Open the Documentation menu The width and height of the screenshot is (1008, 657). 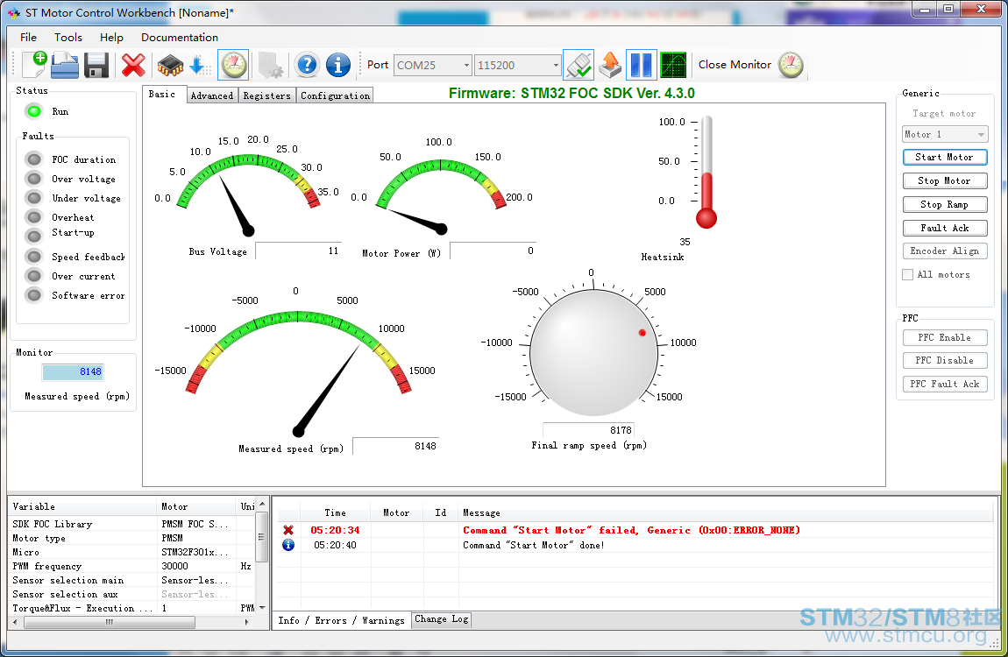(x=180, y=38)
